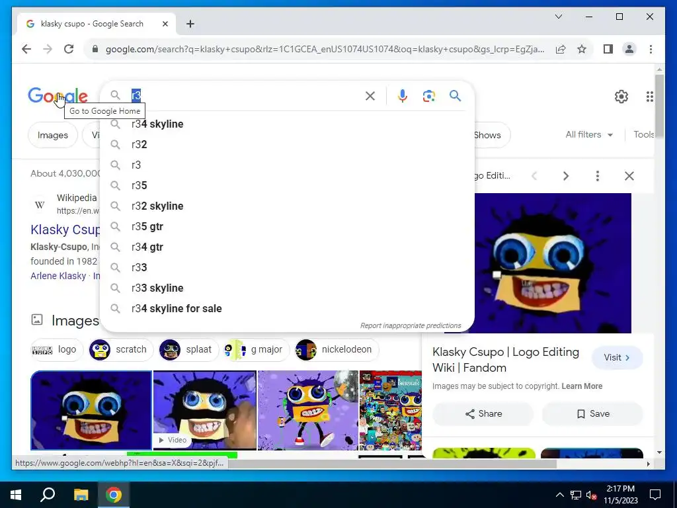Click the large preview image

pyautogui.click(x=553, y=263)
